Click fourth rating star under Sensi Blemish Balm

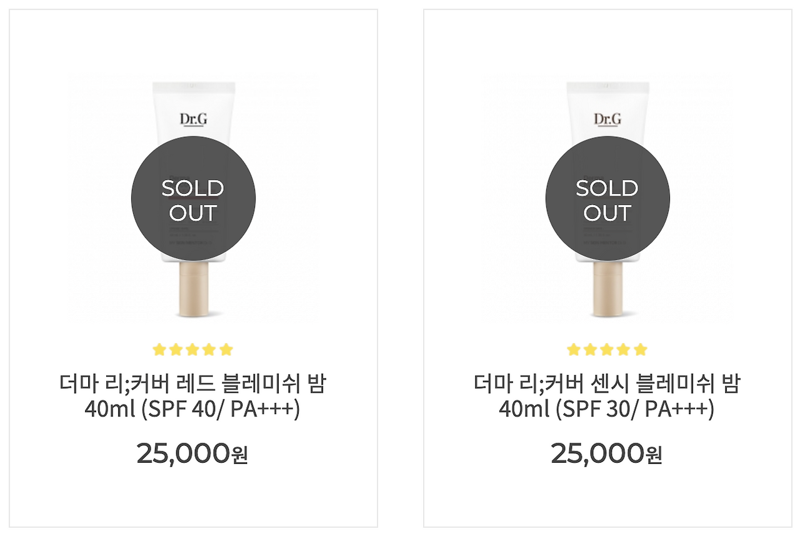624,350
